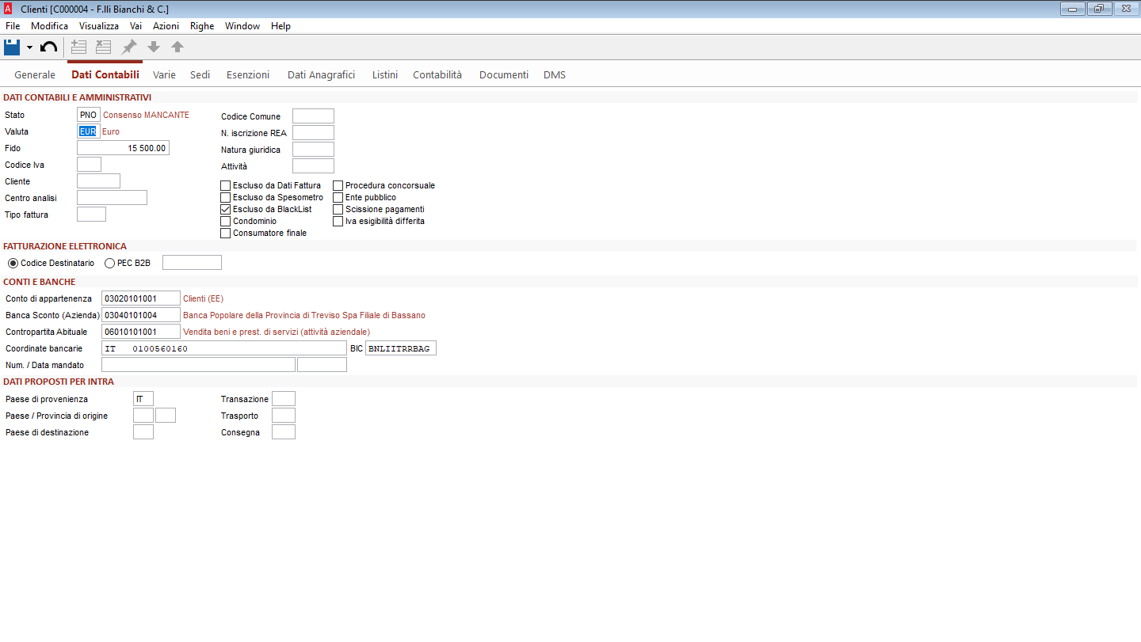Open the Esenzioni tab
This screenshot has width=1141, height=642.
(x=248, y=74)
